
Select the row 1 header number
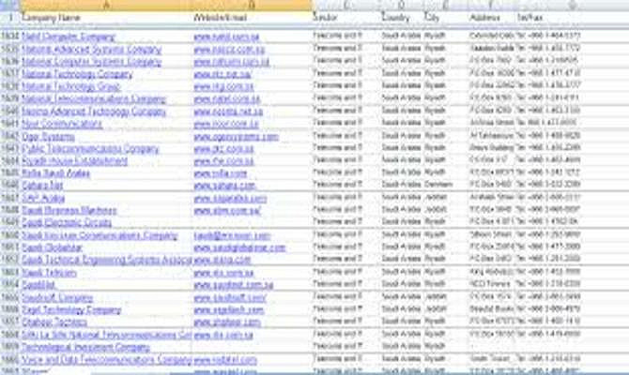pos(10,18)
